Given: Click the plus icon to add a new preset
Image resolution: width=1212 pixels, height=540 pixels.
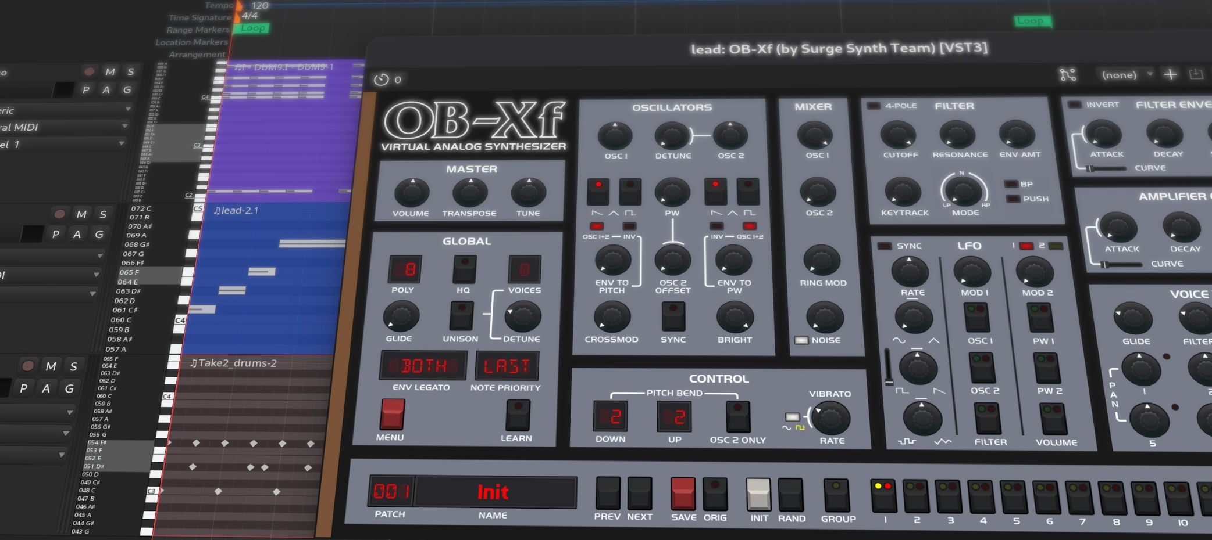Looking at the screenshot, I should click(x=1170, y=74).
